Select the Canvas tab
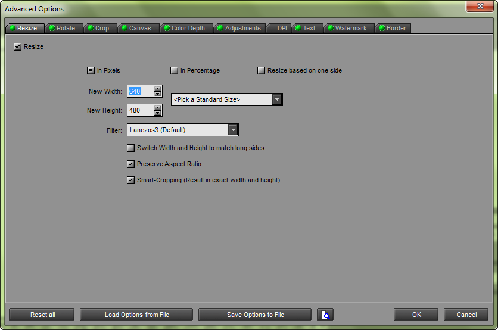 tap(138, 28)
